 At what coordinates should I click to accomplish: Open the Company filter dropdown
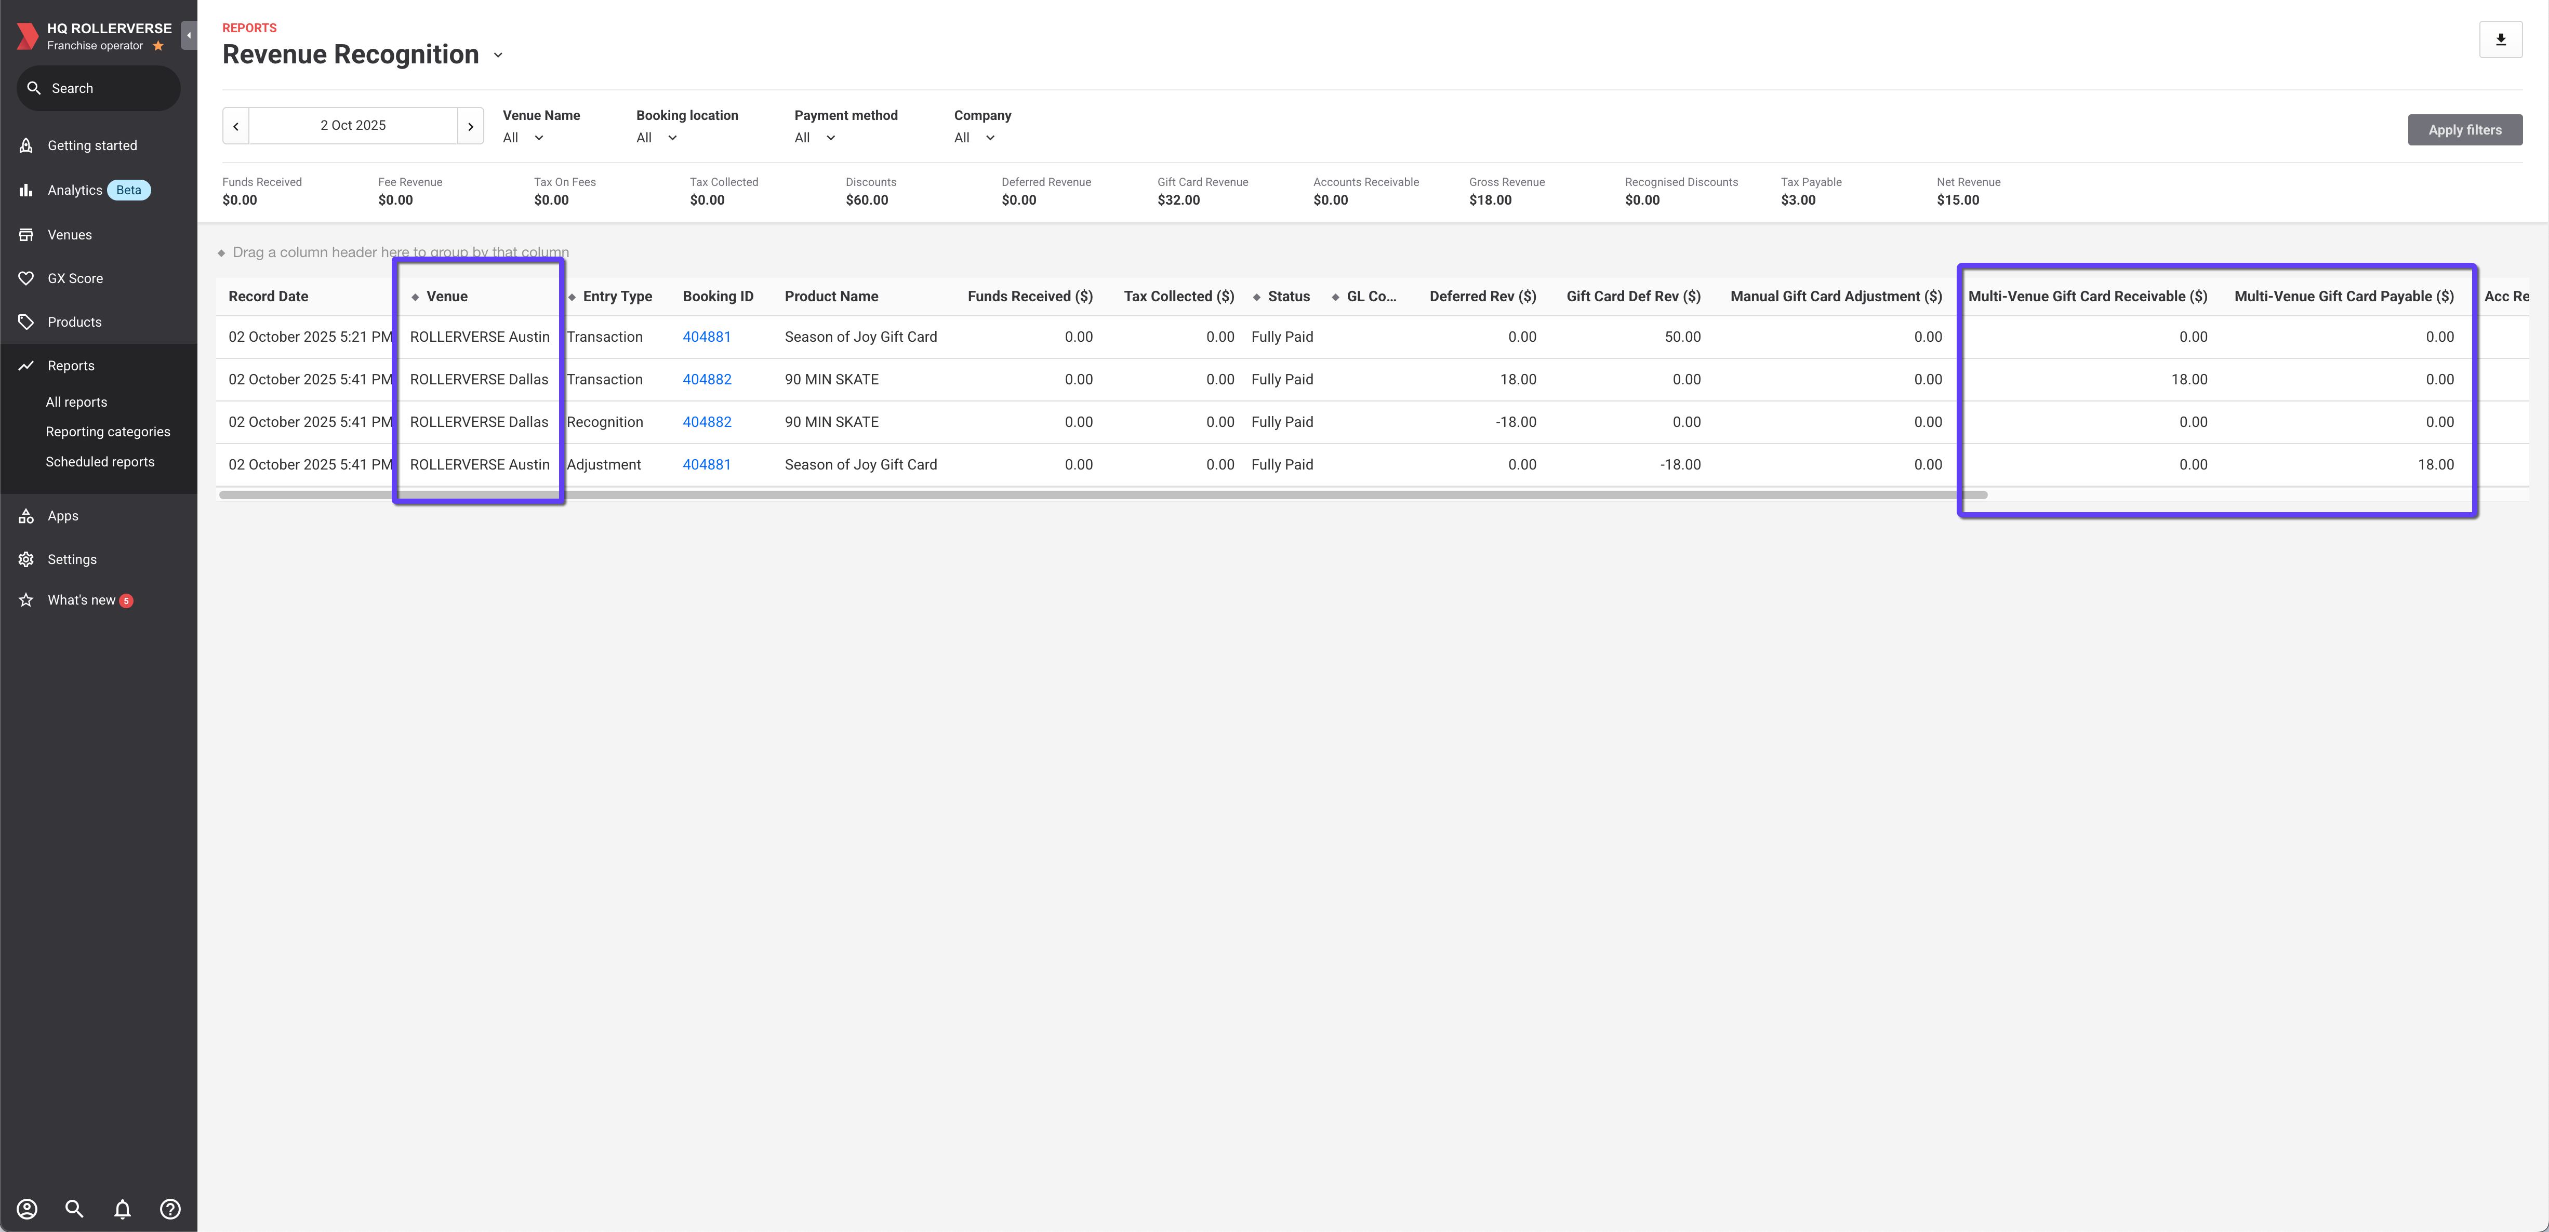(974, 138)
